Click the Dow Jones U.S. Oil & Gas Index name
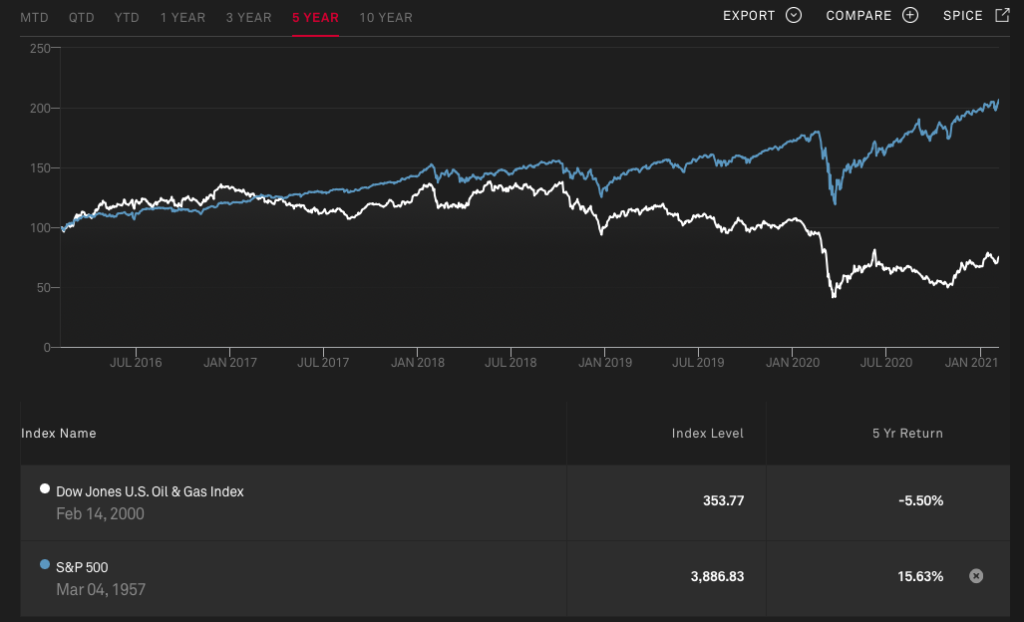The image size is (1024, 622). 150,491
